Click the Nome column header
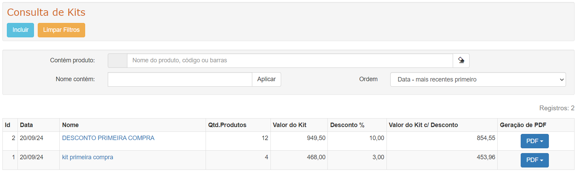Image resolution: width=577 pixels, height=175 pixels. pyautogui.click(x=70, y=125)
